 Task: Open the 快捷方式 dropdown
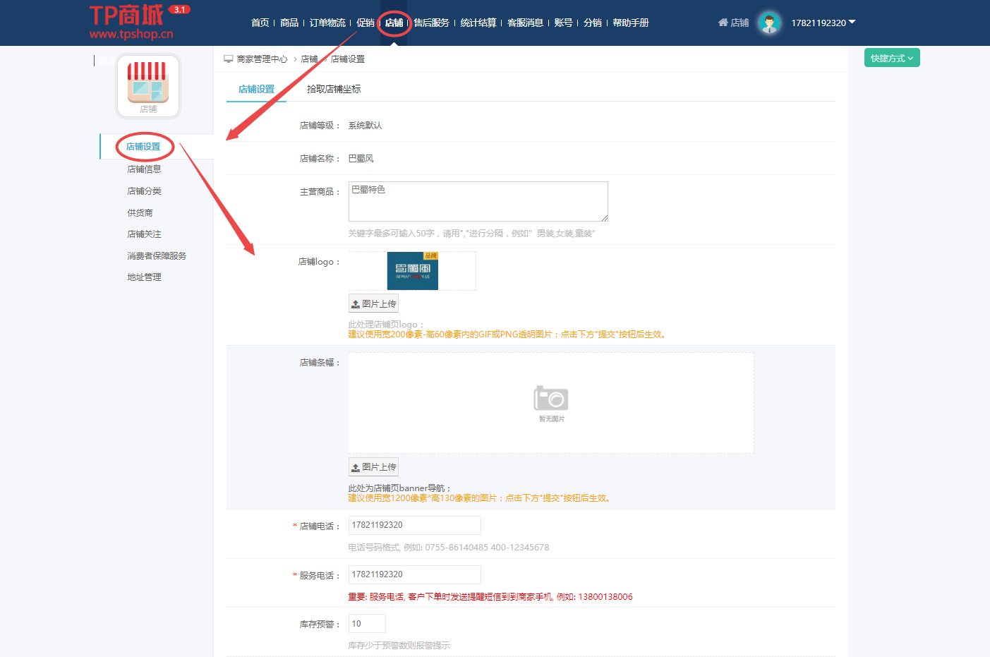891,57
